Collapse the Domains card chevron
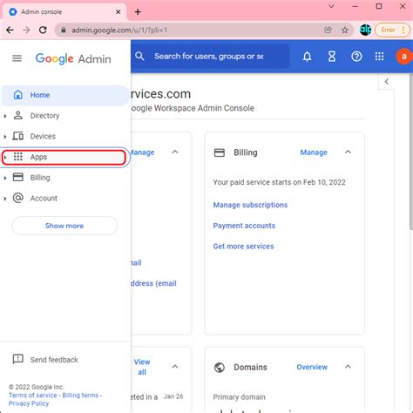413x413 pixels. 348,367
